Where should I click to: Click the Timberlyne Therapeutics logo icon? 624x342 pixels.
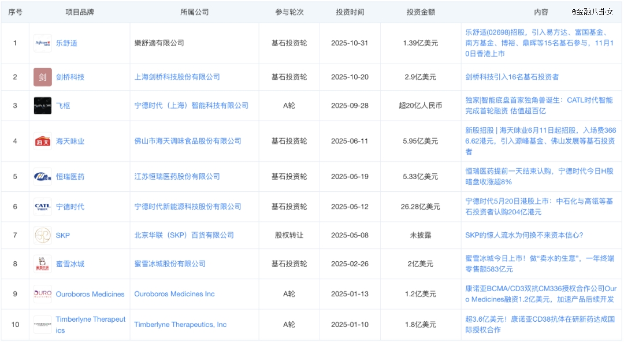coord(43,325)
